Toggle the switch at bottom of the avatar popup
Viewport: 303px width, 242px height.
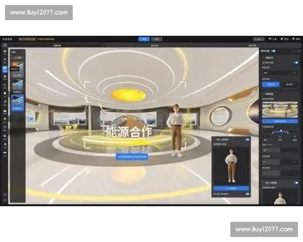tap(247, 194)
